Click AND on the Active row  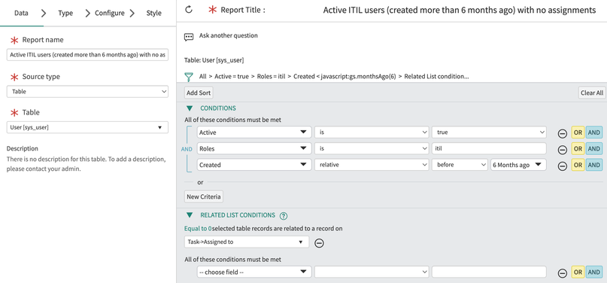click(594, 132)
